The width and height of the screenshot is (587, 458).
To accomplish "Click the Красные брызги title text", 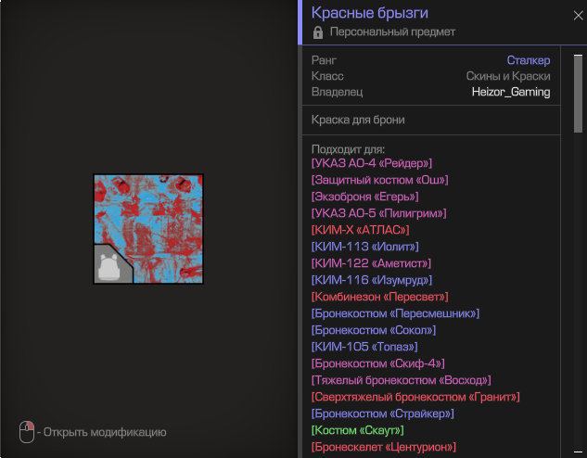I will [370, 13].
